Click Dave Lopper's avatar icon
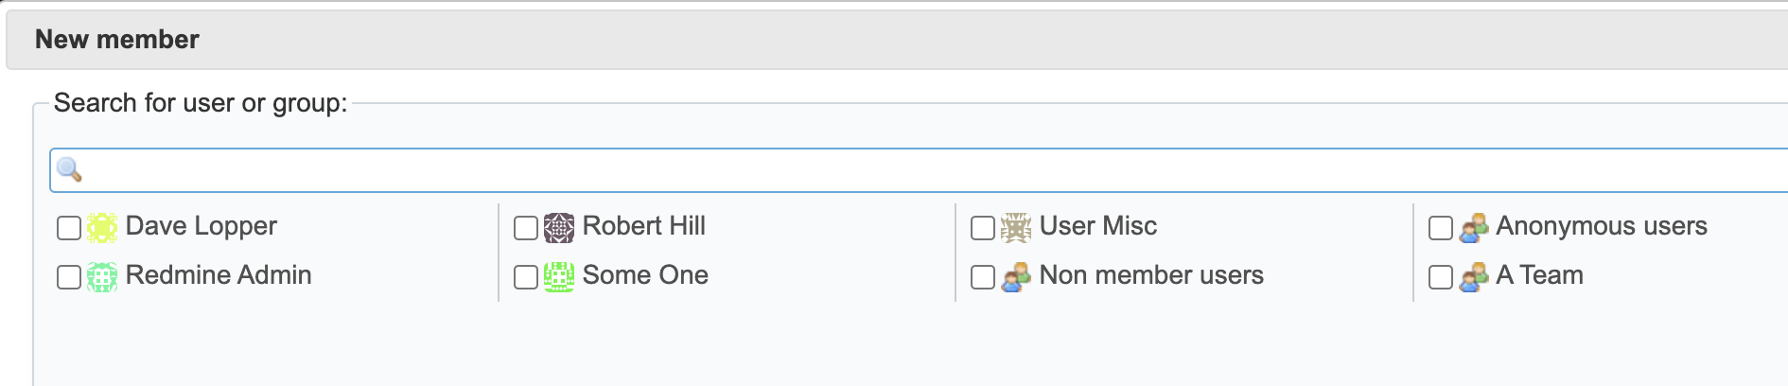Screen dimensions: 1788x386 [102, 228]
